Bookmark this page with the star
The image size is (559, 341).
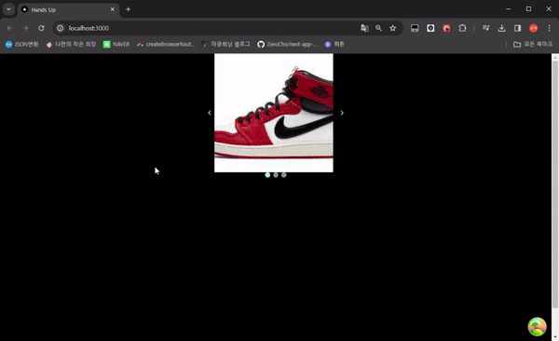393,28
